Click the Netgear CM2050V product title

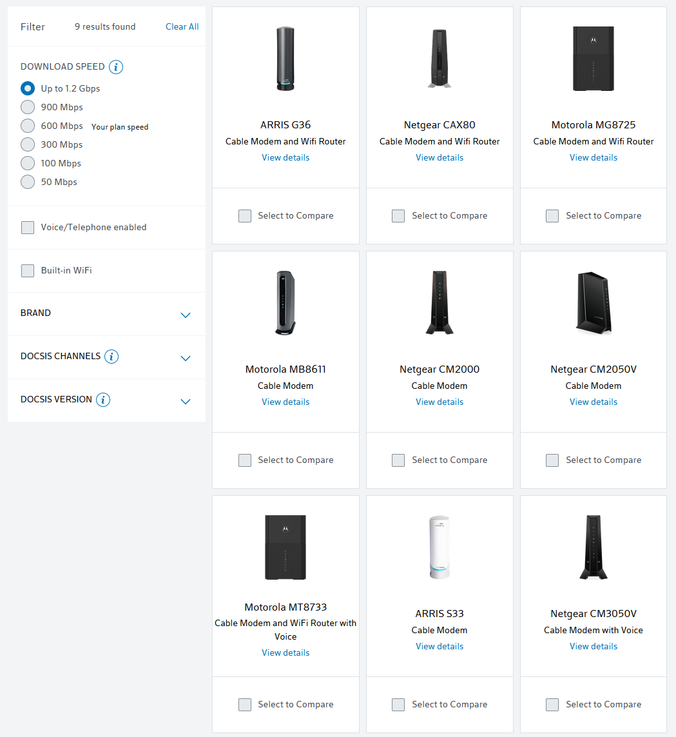pyautogui.click(x=594, y=369)
